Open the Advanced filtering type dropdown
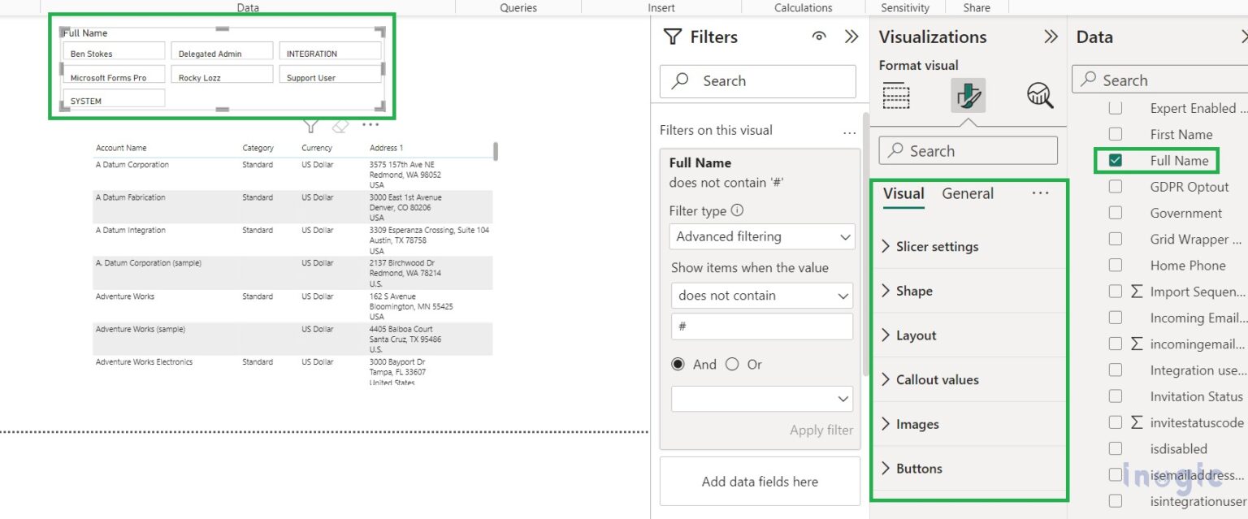Screen dimensions: 1248x519 click(x=762, y=237)
